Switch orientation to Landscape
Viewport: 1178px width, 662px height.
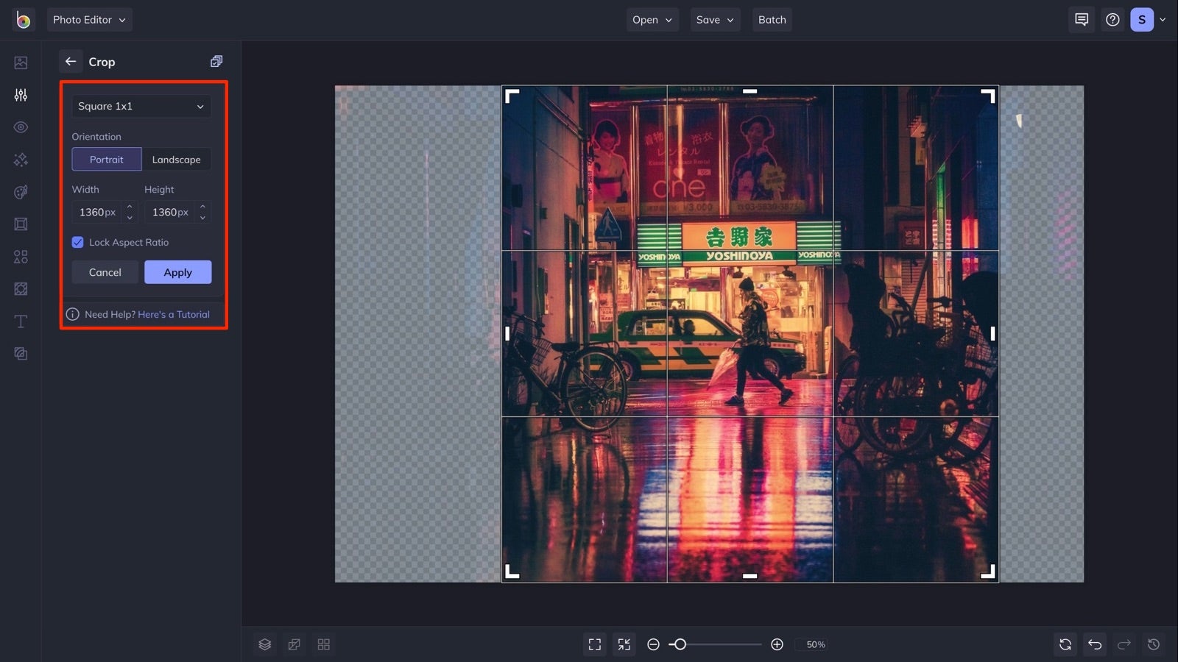176,159
